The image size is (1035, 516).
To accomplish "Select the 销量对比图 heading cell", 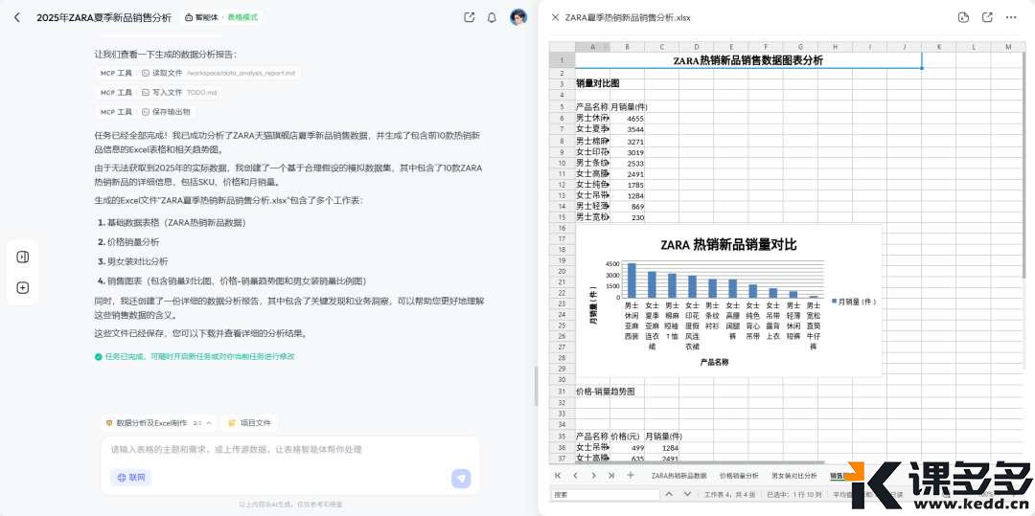I will [592, 83].
